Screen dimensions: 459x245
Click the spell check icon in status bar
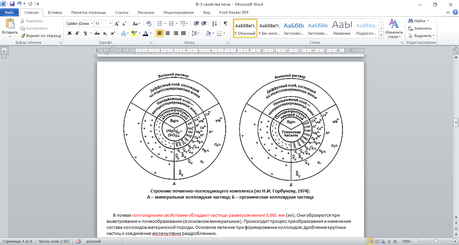[x=78, y=241]
